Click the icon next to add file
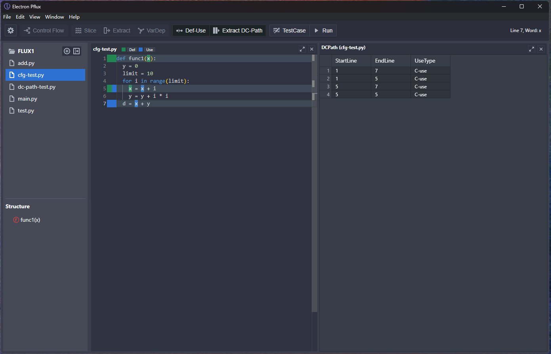The image size is (551, 354). tap(76, 51)
